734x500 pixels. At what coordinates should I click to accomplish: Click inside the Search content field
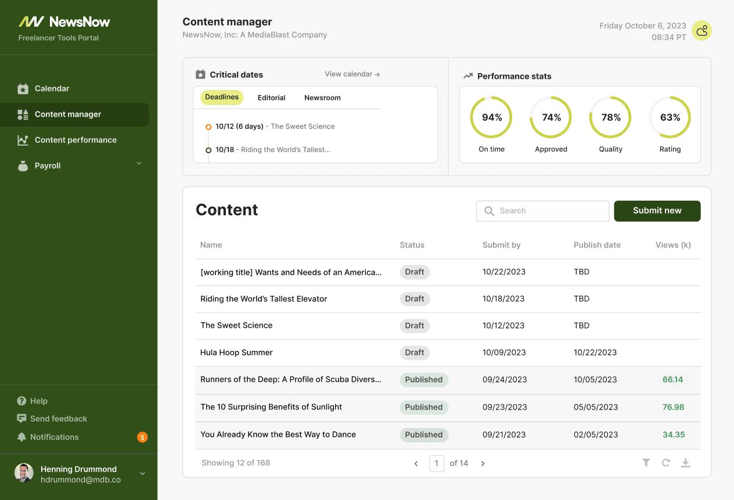click(x=542, y=211)
